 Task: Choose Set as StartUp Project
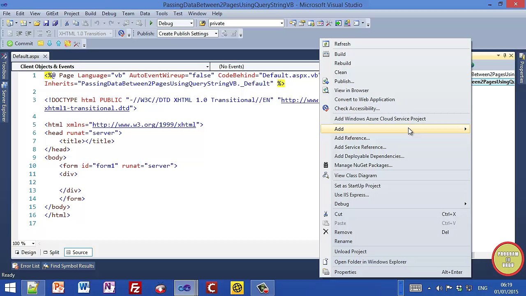[395, 186]
